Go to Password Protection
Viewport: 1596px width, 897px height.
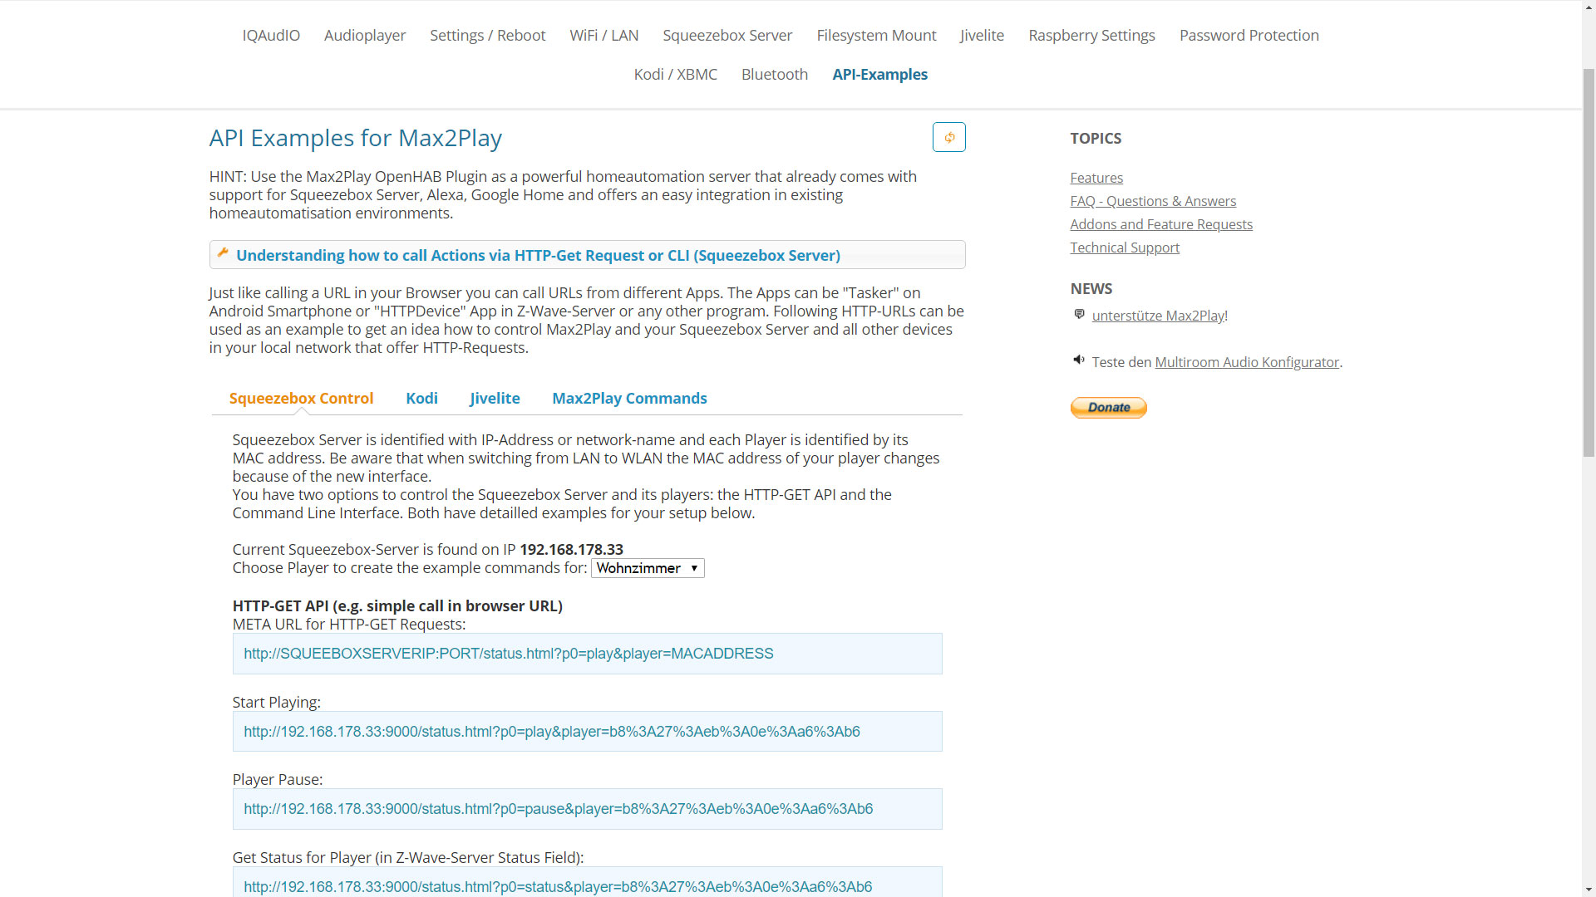click(1249, 35)
